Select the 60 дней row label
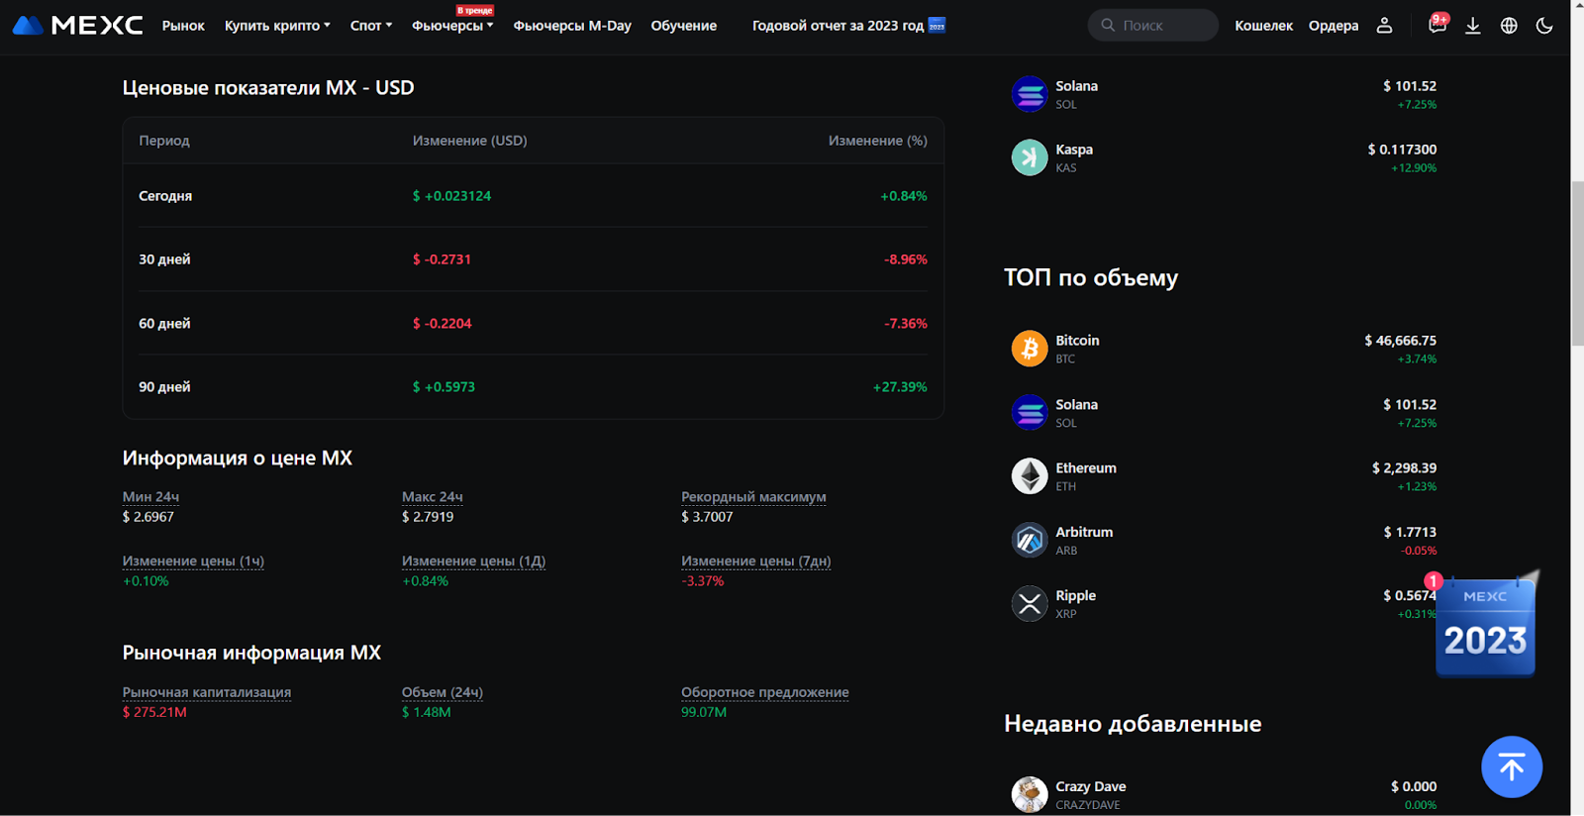 (164, 324)
